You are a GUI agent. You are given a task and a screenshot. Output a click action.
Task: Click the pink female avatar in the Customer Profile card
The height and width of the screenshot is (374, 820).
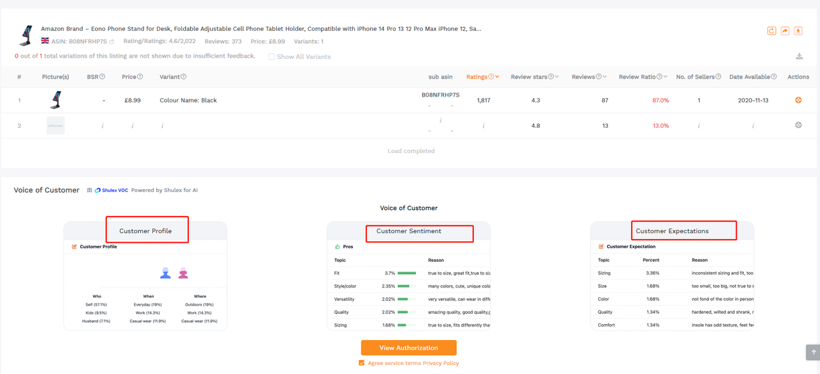183,273
